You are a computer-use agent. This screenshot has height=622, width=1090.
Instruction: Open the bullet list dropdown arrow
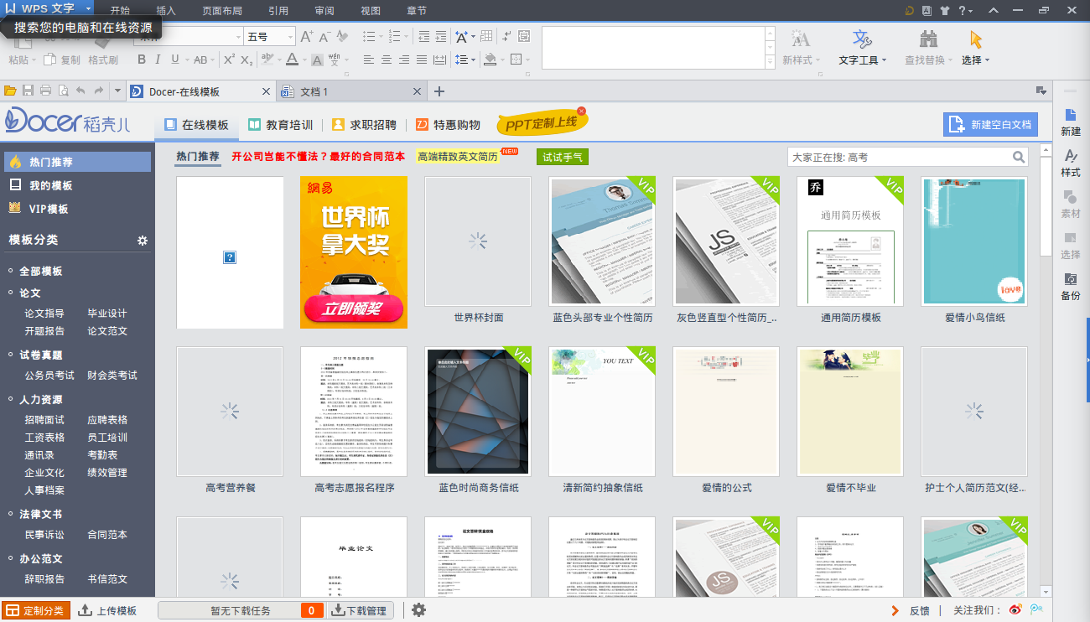381,37
